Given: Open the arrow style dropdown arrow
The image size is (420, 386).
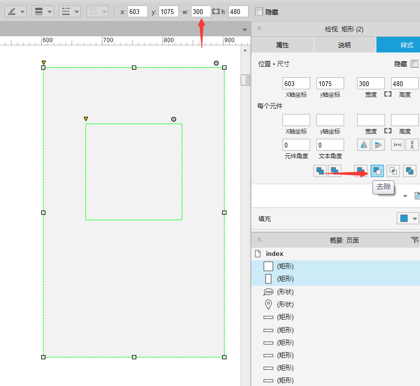Looking at the screenshot, I should 105,12.
